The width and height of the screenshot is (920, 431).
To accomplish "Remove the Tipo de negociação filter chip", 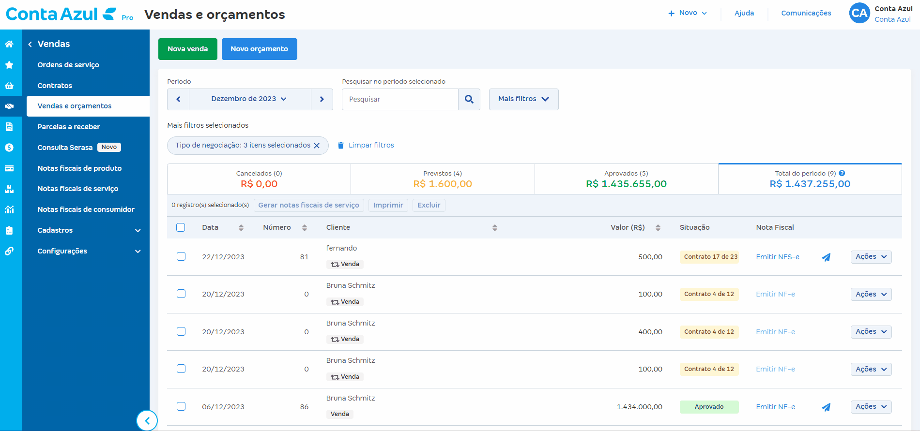I will [317, 146].
